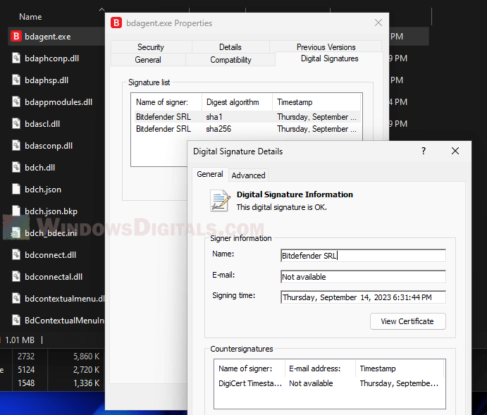Click the bdch.dll file icon

click(16, 167)
